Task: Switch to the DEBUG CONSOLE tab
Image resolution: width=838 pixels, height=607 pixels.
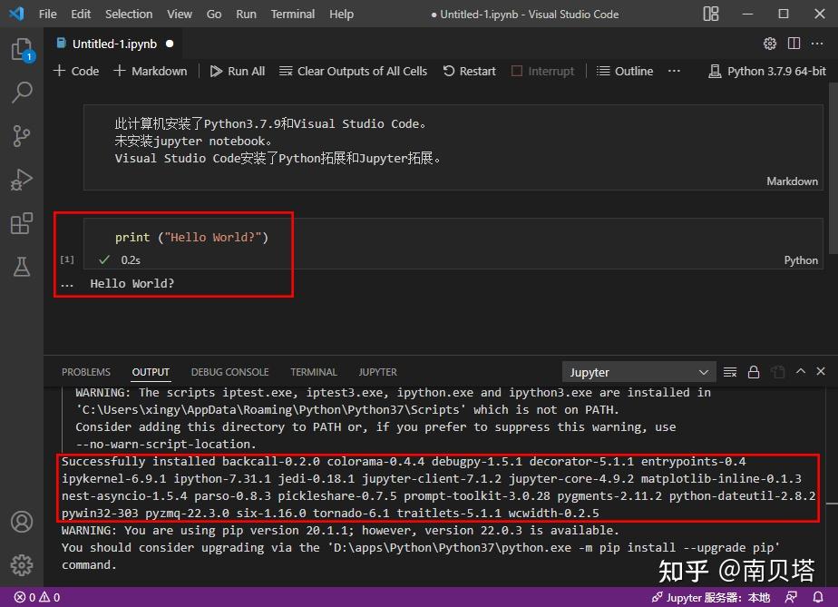Action: (x=229, y=372)
